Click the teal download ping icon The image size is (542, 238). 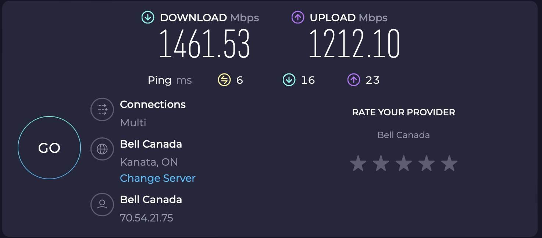click(x=289, y=80)
